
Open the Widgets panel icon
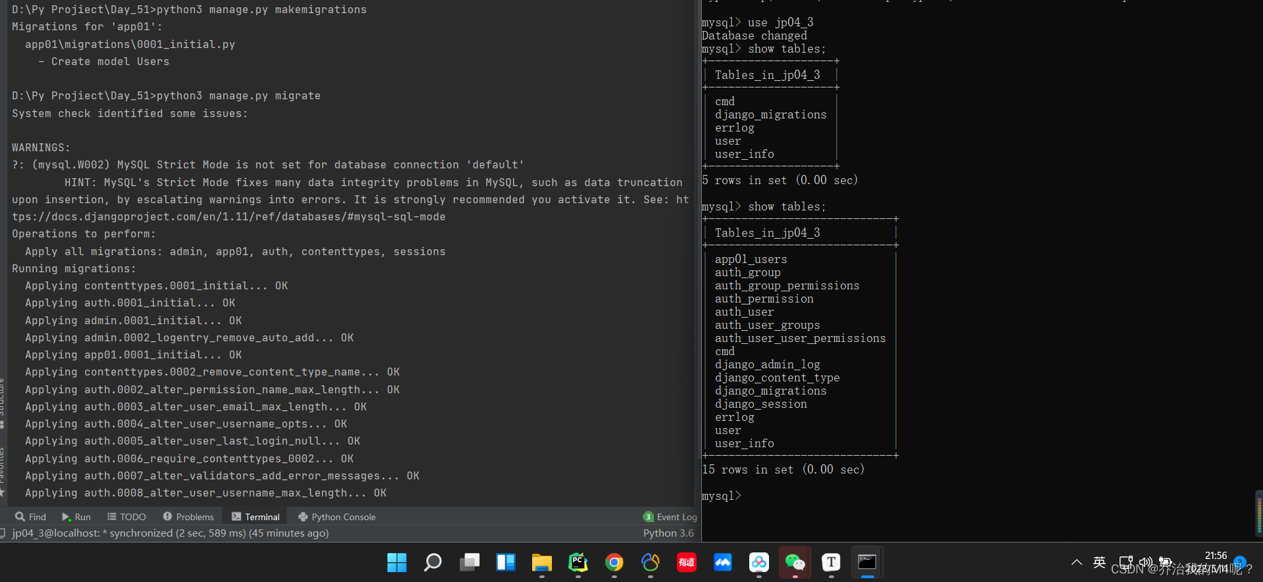pos(506,562)
